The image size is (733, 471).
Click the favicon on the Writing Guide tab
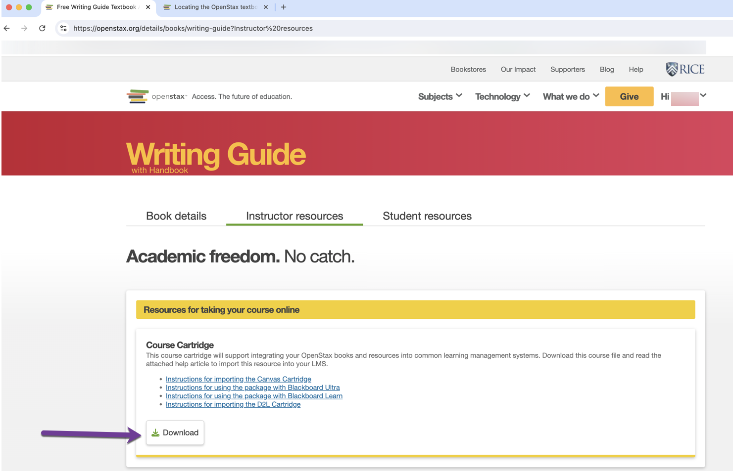pos(49,7)
